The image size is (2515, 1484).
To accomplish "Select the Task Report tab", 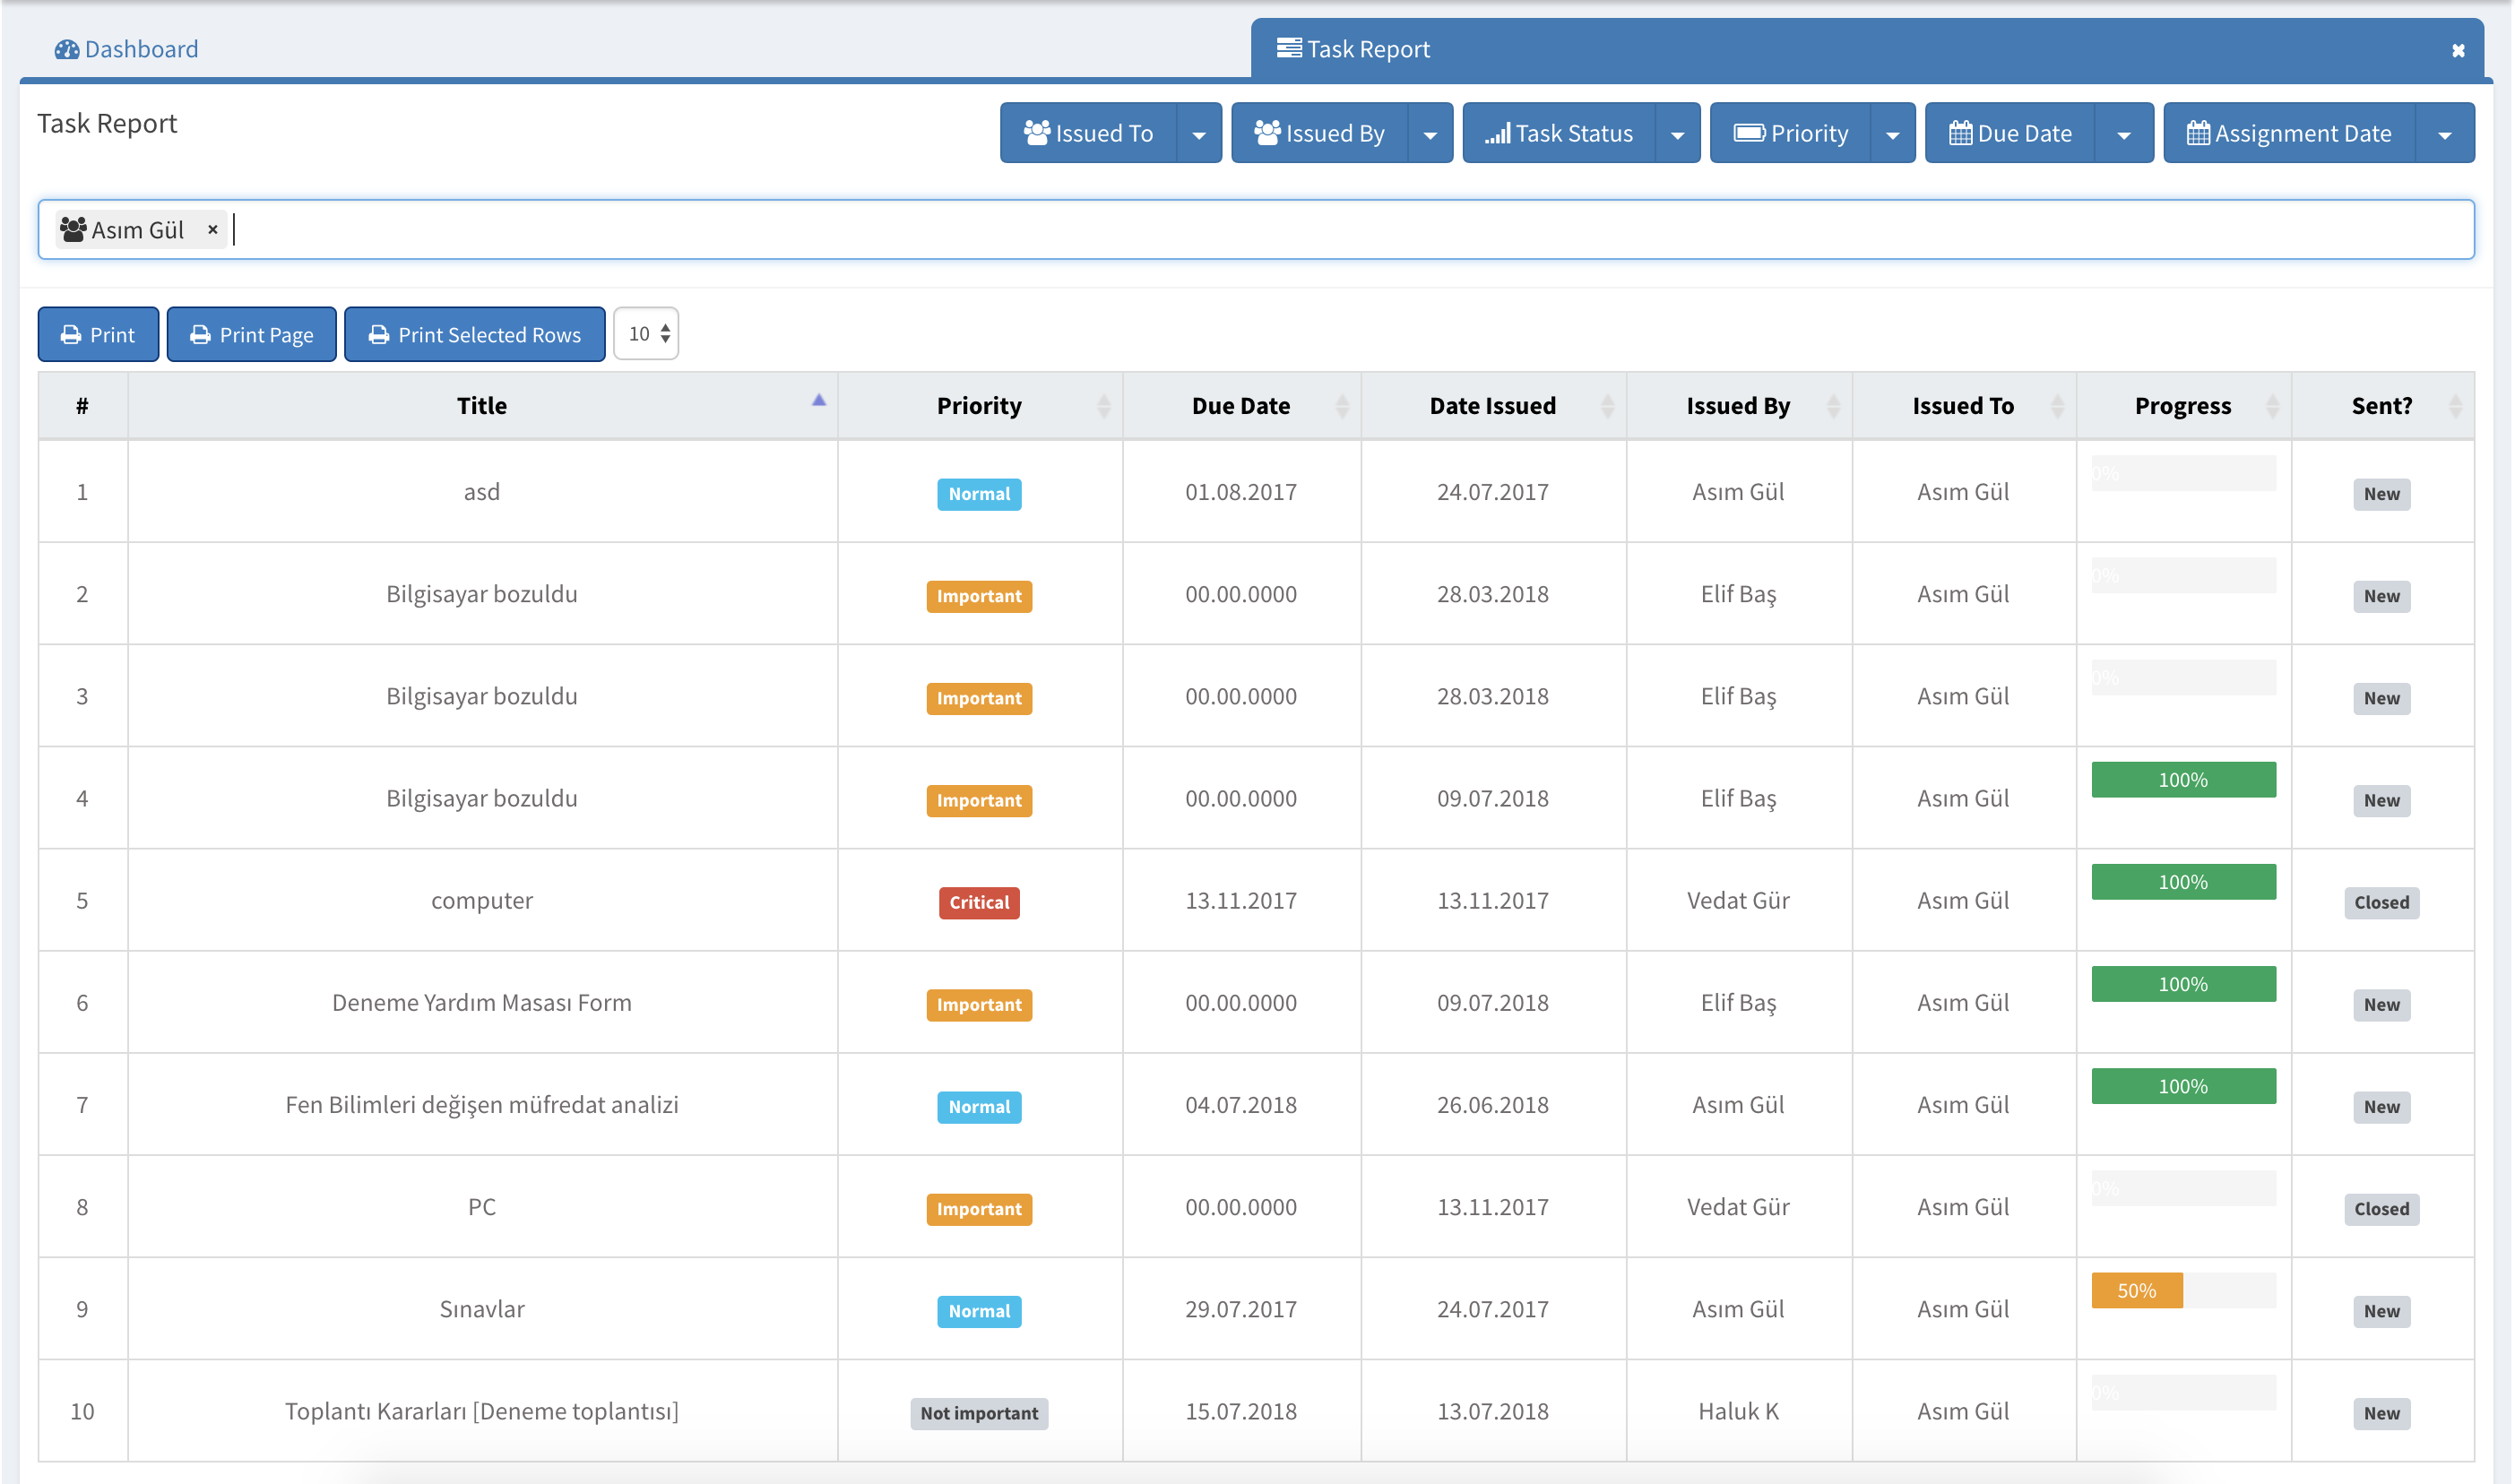I will tap(1367, 49).
